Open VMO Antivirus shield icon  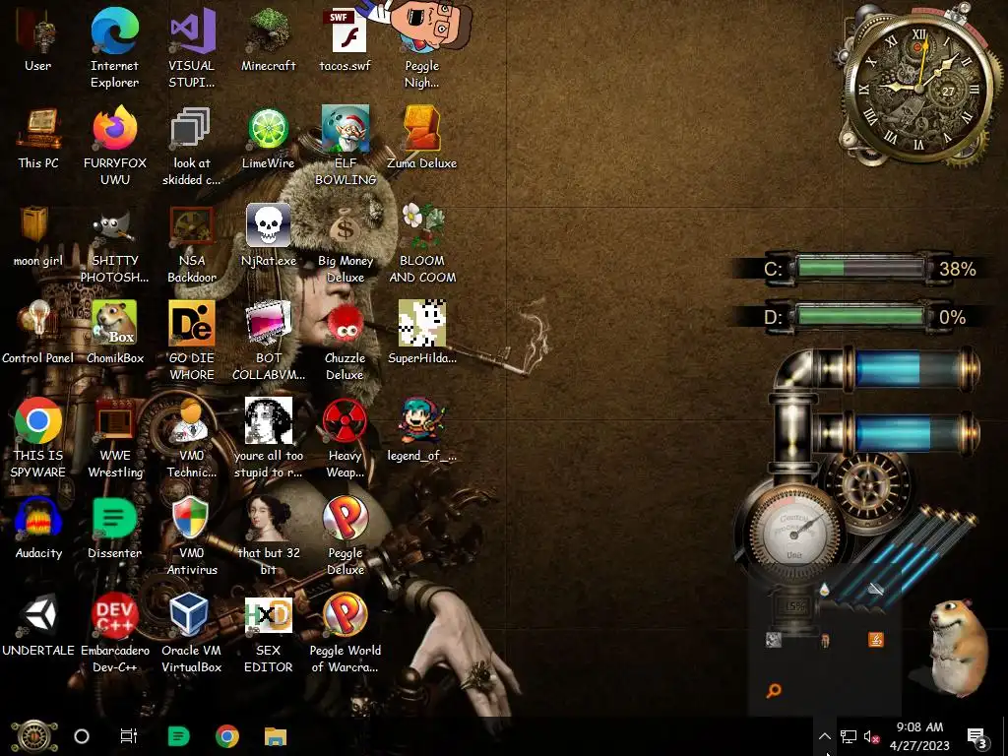(192, 535)
